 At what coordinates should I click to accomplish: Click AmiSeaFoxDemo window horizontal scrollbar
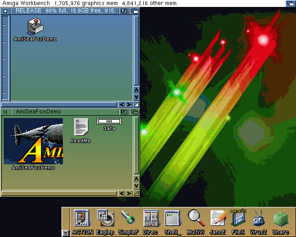[59, 193]
